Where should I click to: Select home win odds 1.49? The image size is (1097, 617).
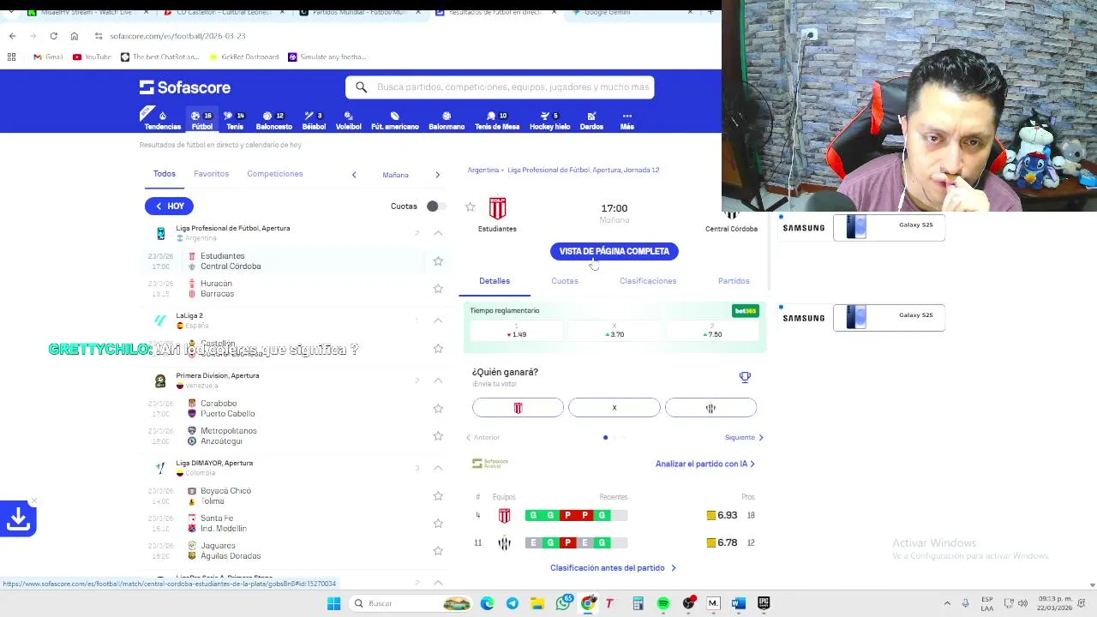(x=516, y=330)
